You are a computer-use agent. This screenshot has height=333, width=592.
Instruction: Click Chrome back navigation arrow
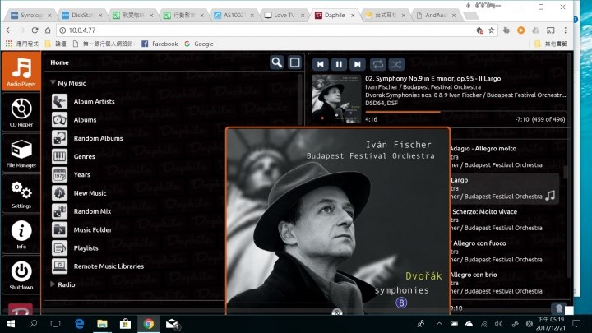9,30
